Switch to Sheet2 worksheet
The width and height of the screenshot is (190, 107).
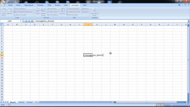point(21,102)
